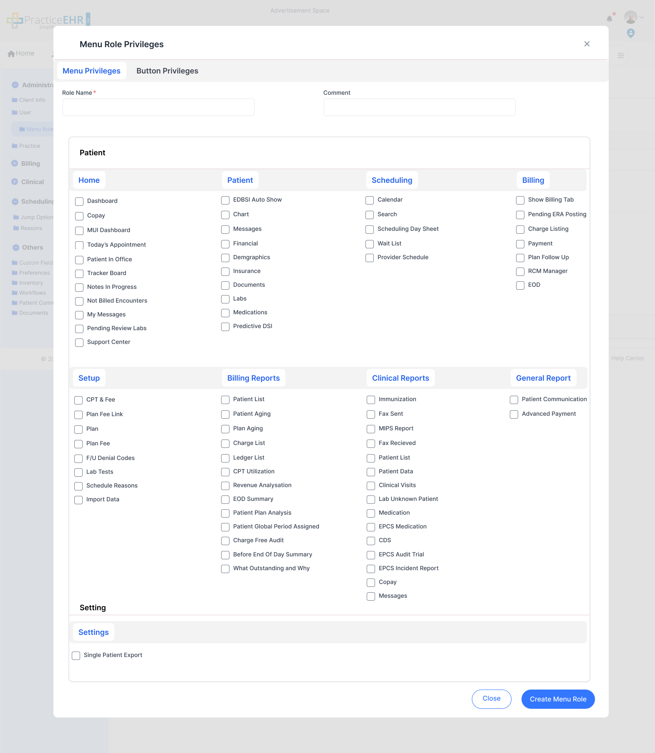Enable Predictive DSI checkbox
This screenshot has height=753, width=655.
[225, 327]
